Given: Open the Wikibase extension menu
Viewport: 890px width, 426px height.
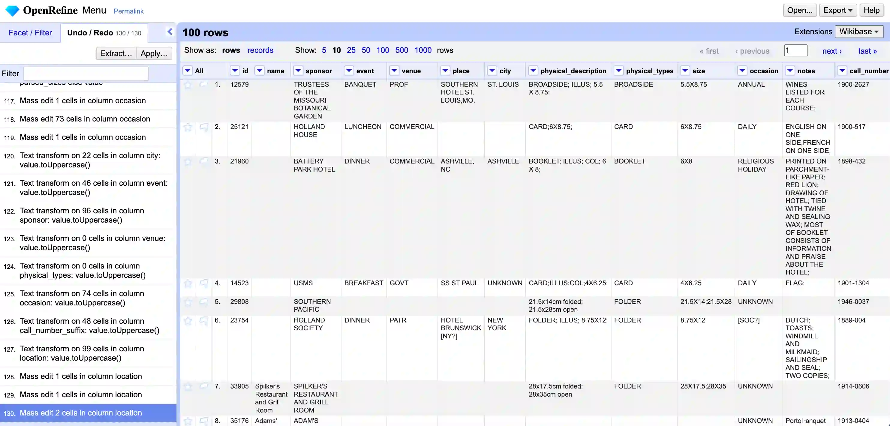Looking at the screenshot, I should click(859, 32).
